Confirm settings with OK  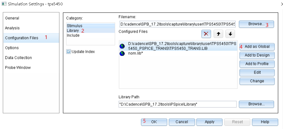pos(154,122)
